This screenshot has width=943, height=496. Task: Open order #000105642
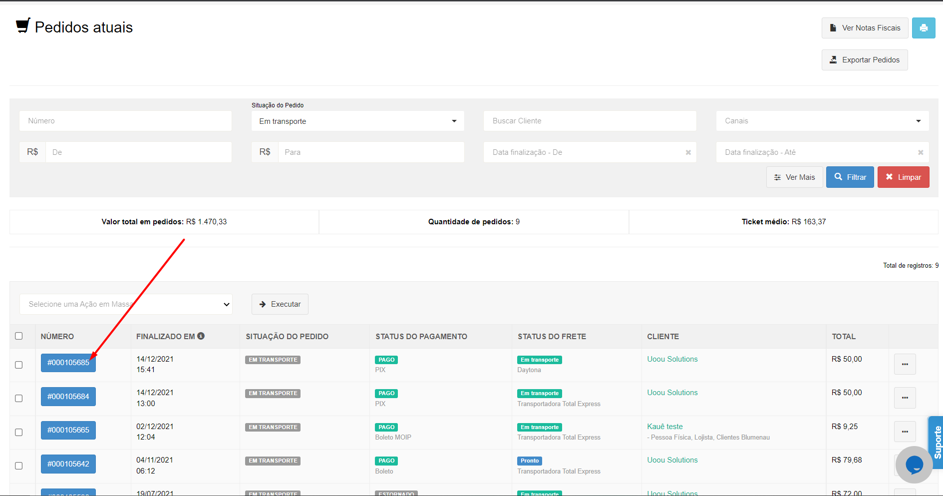click(68, 464)
